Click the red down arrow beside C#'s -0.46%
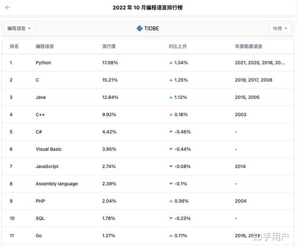Image resolution: width=297 pixels, height=247 pixels. [x=171, y=132]
